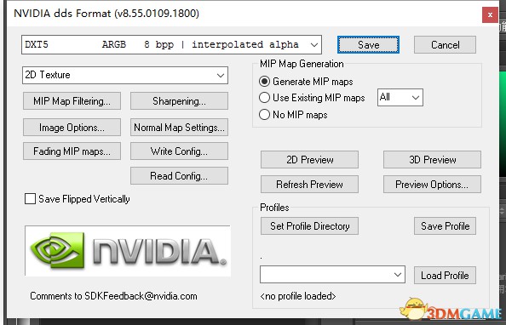Enable Save Flipped Vertically checkbox
This screenshot has height=325, width=506.
coord(31,199)
